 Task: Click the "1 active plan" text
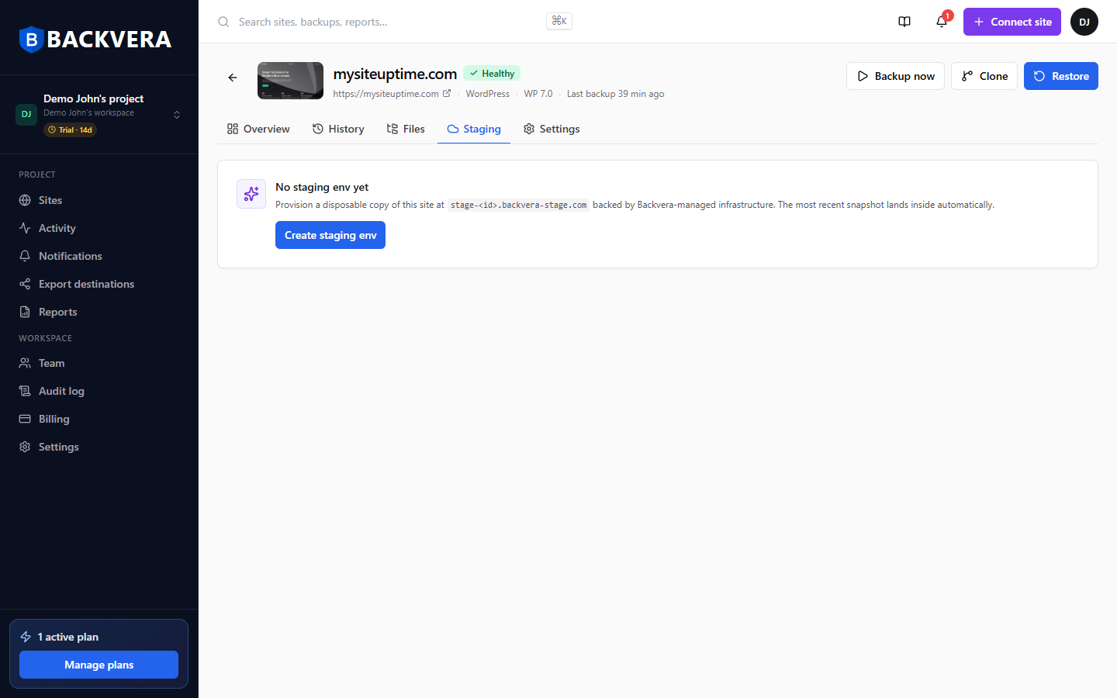click(68, 637)
